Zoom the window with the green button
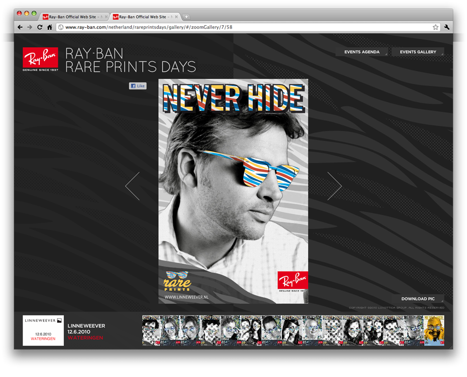Viewport: 467px width, 377px height. tap(34, 13)
